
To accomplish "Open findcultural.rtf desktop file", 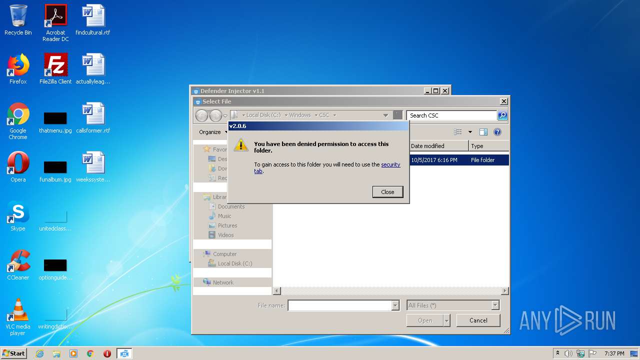I will click(93, 20).
